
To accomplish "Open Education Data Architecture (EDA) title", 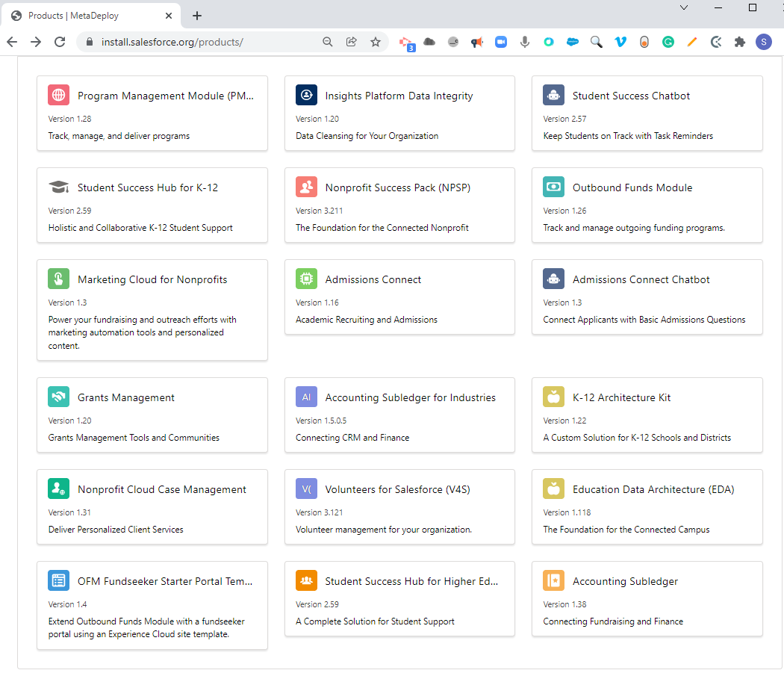I will (653, 489).
